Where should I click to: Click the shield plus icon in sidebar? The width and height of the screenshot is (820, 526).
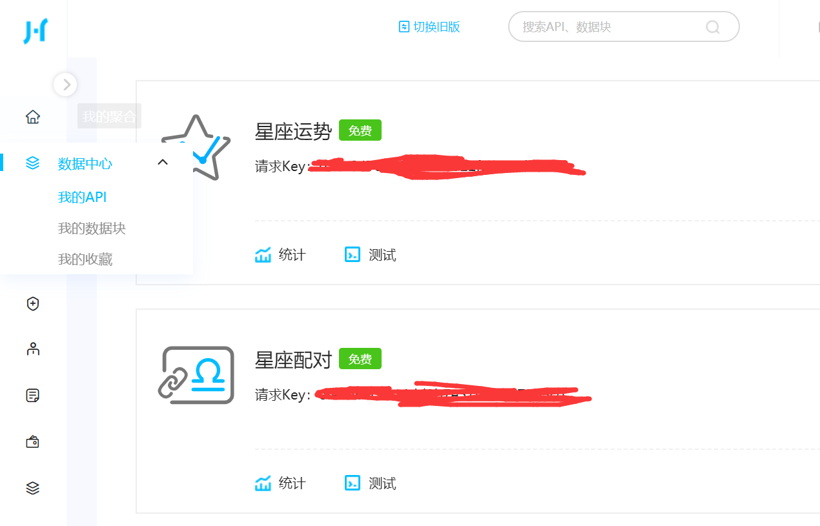(33, 303)
